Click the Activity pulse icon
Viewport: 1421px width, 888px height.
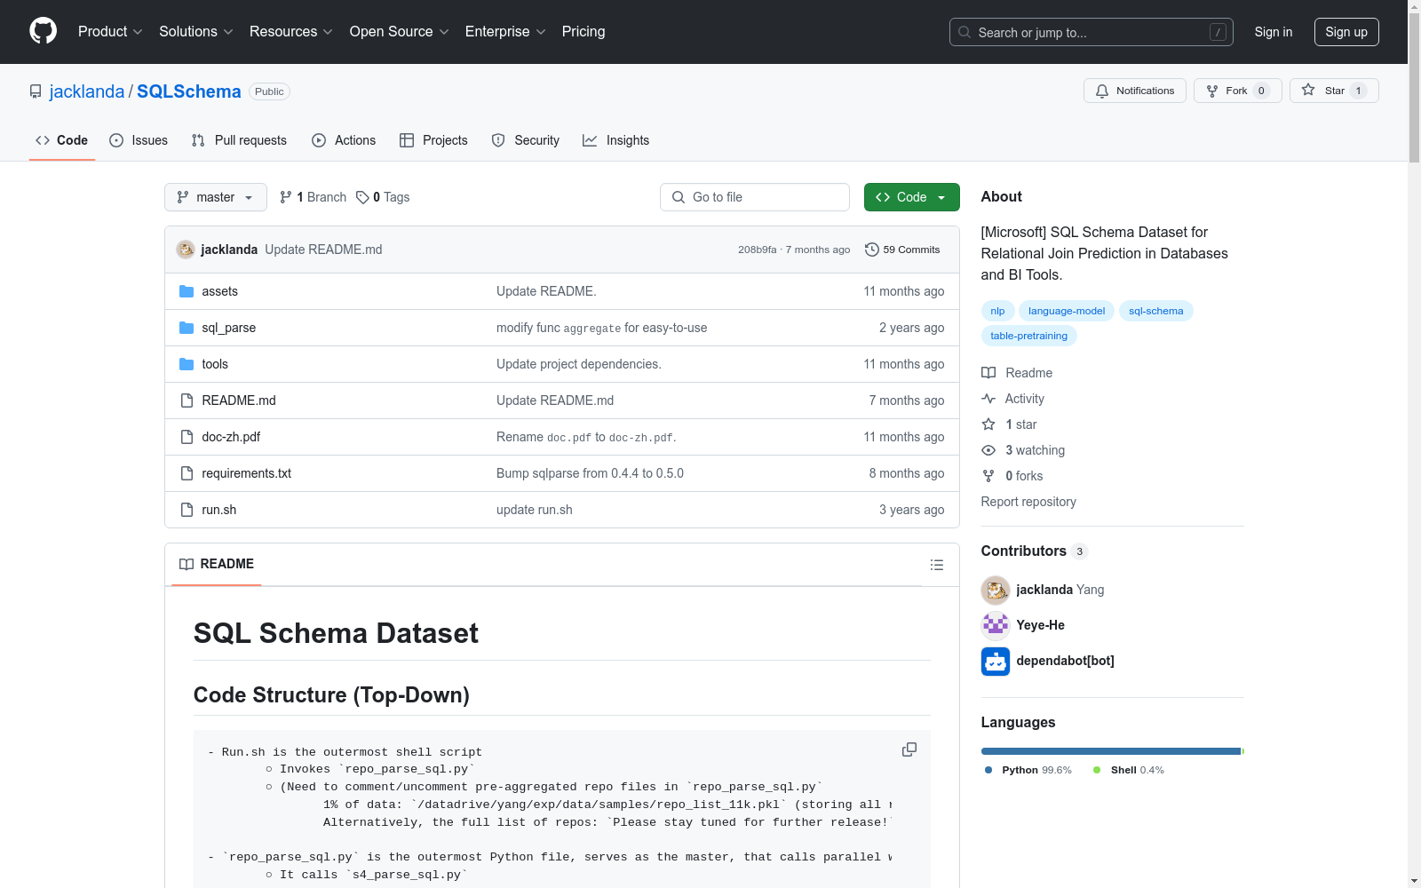pyautogui.click(x=988, y=399)
